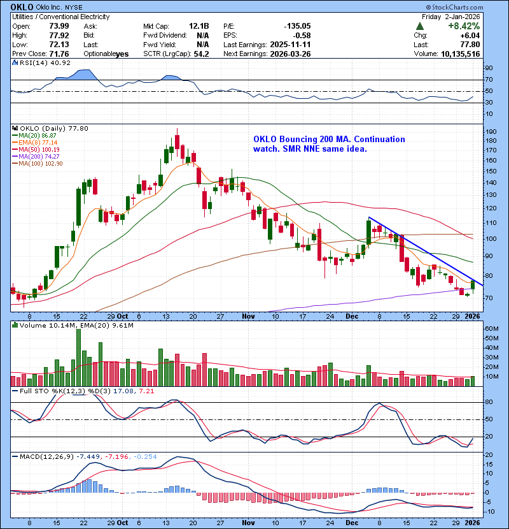Click the MACD(12,26,9) label
509x529 pixels.
click(x=46, y=456)
